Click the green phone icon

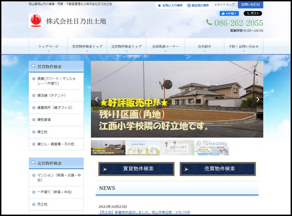pyautogui.click(x=209, y=22)
